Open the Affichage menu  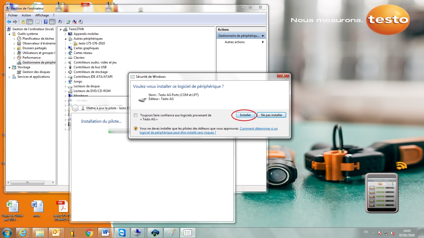[42, 15]
